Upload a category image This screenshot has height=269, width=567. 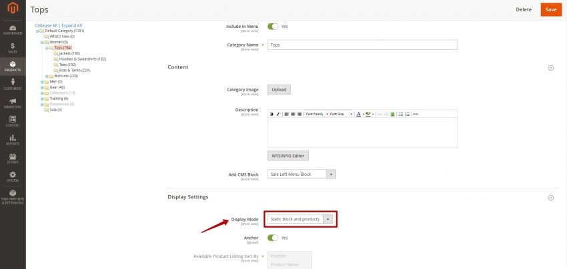(279, 89)
